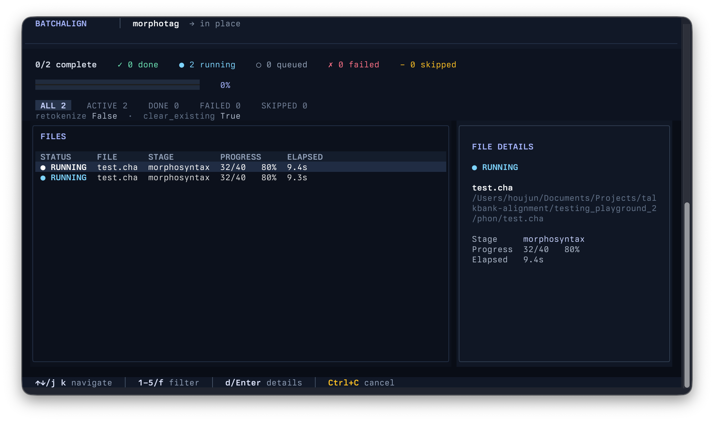Click the STAGE column header

coord(161,157)
